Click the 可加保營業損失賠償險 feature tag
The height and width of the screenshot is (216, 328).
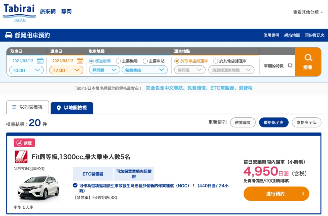[x=134, y=174]
